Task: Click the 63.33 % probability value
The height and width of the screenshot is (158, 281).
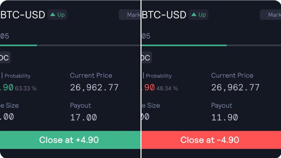Action: point(26,88)
